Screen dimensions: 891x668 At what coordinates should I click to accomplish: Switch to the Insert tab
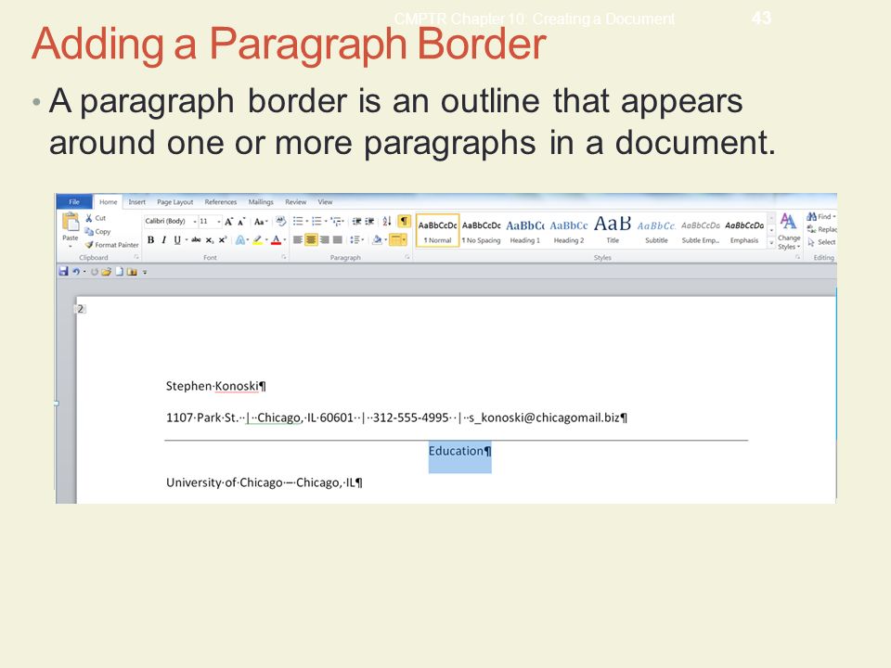pyautogui.click(x=137, y=201)
